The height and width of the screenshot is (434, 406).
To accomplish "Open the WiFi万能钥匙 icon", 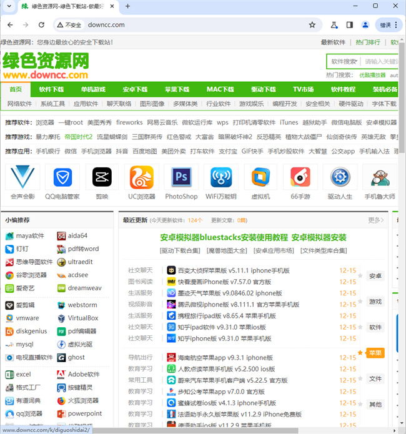I will point(220,178).
